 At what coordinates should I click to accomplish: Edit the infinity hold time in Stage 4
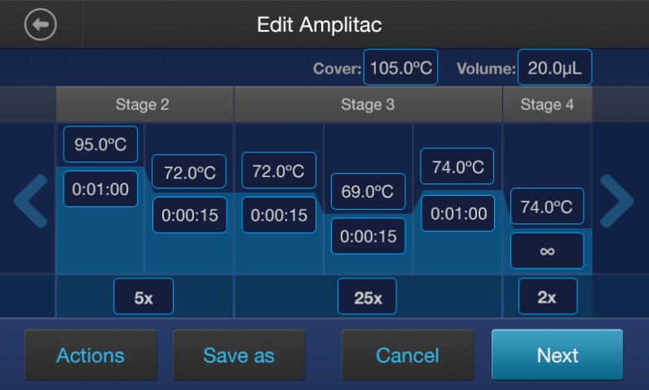547,250
